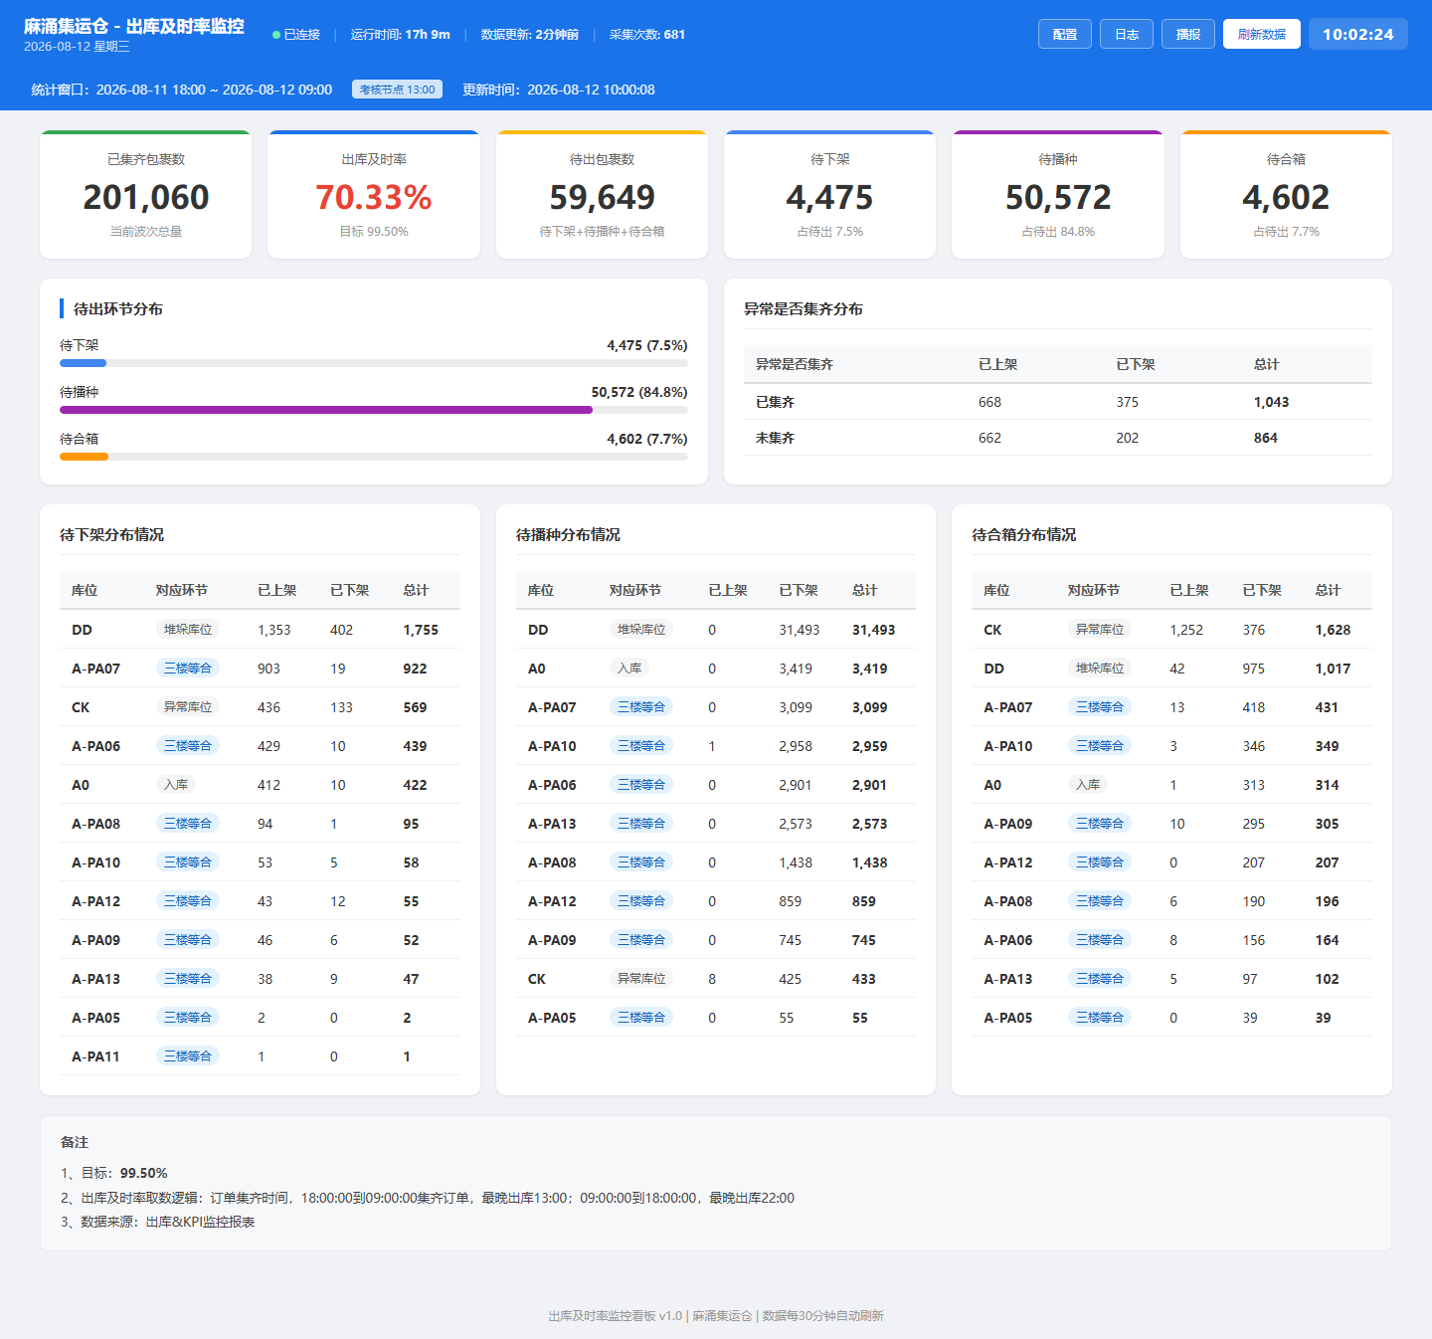Open the 配置 settings button
Viewport: 1432px width, 1339px height.
(x=1065, y=34)
